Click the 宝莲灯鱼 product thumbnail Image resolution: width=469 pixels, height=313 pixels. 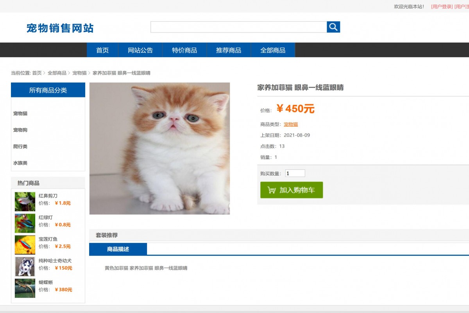click(25, 243)
